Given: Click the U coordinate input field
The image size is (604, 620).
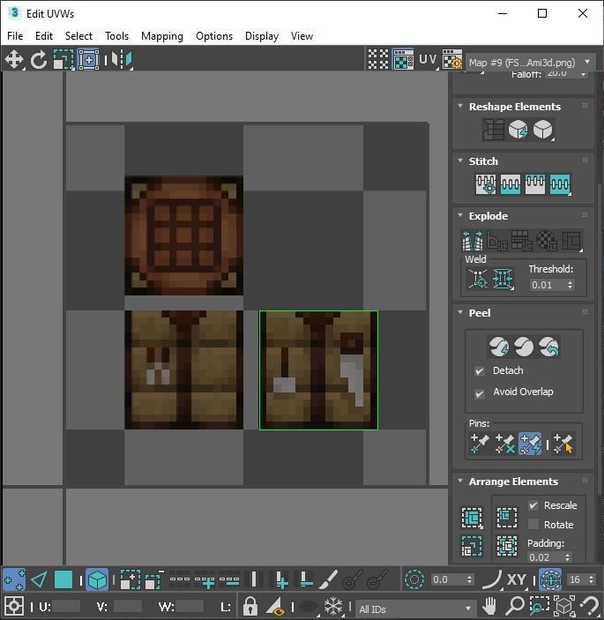Looking at the screenshot, I should (66, 606).
